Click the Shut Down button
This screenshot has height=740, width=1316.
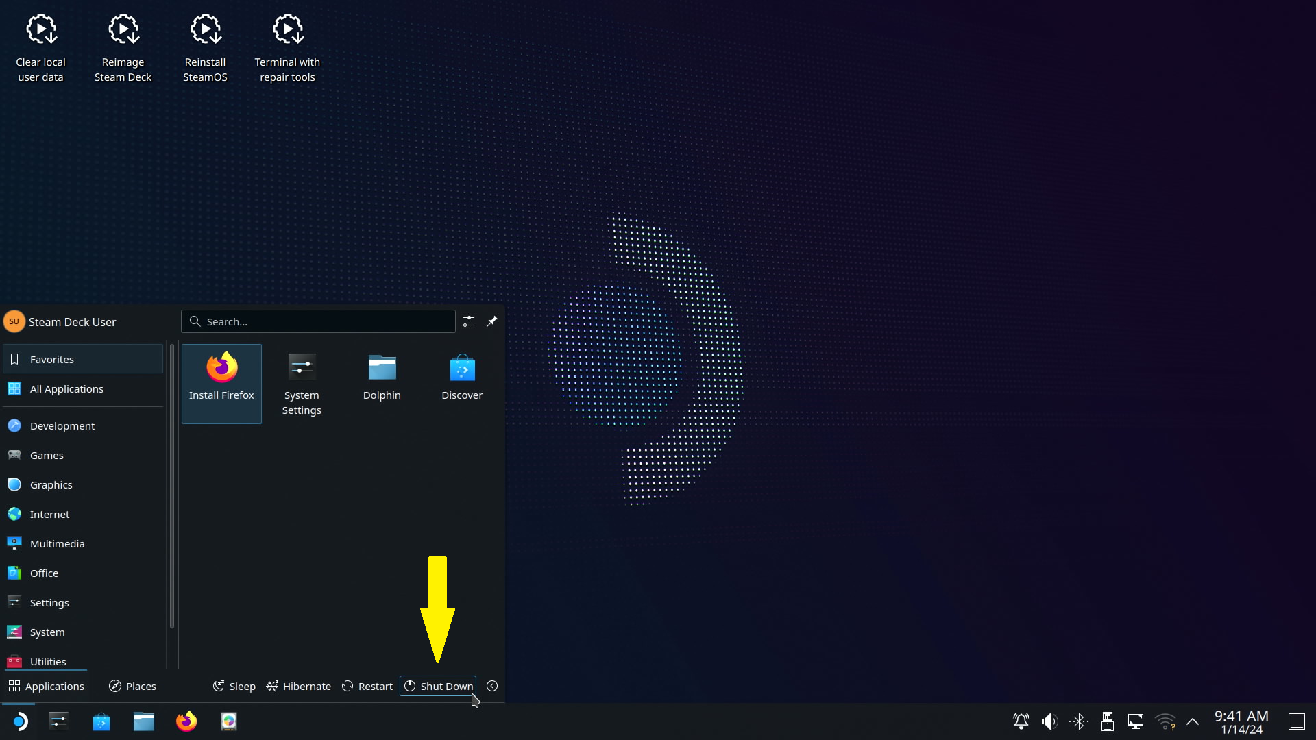coord(438,686)
